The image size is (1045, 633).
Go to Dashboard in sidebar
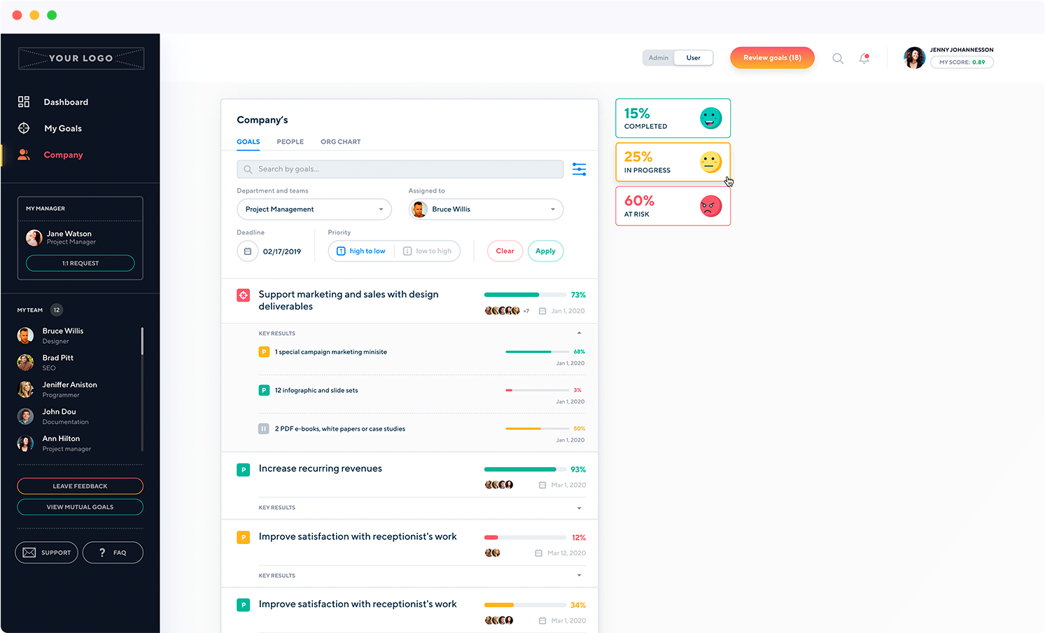pos(66,102)
